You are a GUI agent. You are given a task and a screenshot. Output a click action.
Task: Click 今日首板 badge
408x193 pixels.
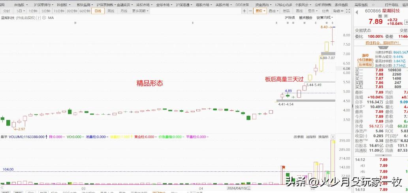(x=365, y=60)
